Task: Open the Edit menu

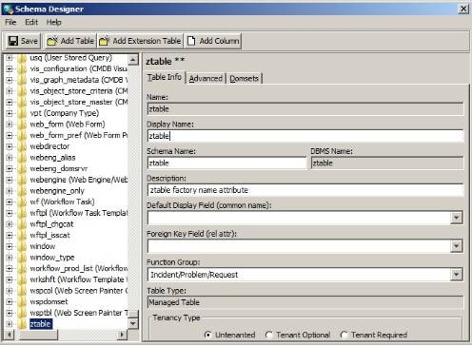Action: click(31, 22)
